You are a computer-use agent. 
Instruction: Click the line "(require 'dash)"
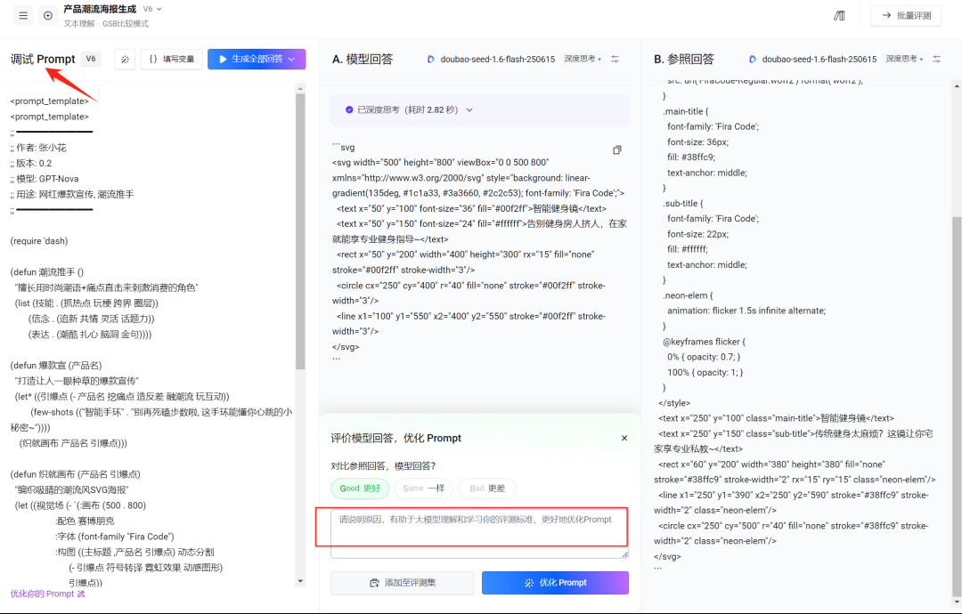pyautogui.click(x=38, y=241)
